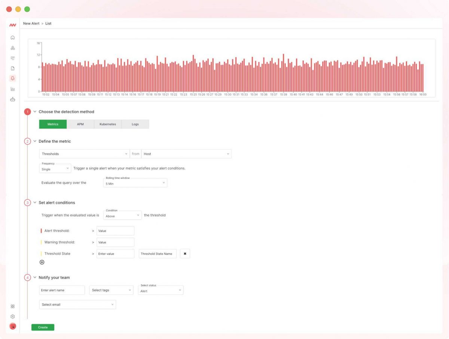Switch to the APM detection method

click(80, 124)
